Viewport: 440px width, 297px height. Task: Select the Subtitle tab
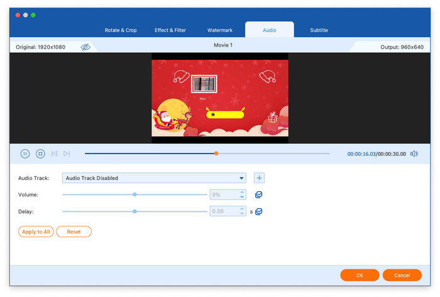[319, 30]
